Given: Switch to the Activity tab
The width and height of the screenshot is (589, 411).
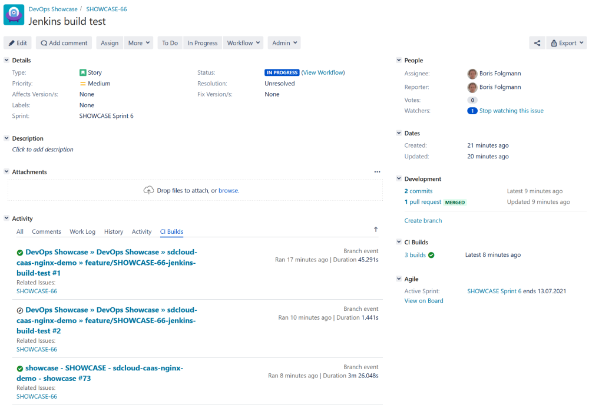Looking at the screenshot, I should pos(141,232).
